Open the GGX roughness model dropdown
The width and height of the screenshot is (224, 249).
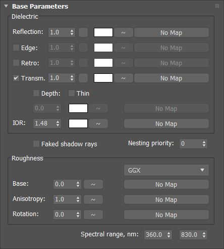click(x=166, y=170)
